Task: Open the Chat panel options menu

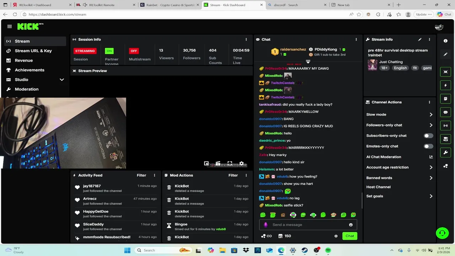Action: pos(356,39)
